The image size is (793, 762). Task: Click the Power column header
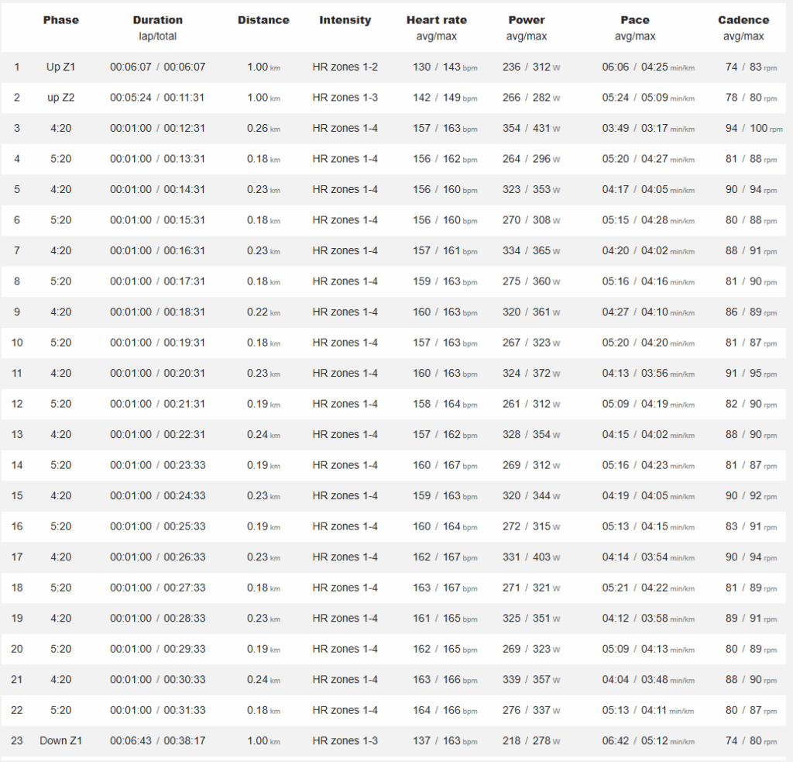527,19
